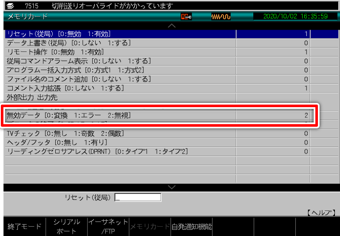Open the 自発通知機能 softkey
The image size is (340, 236).
191,226
